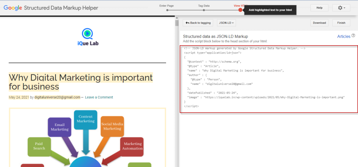
Task: Click the digital marketing diagram image
Action: [x=87, y=137]
